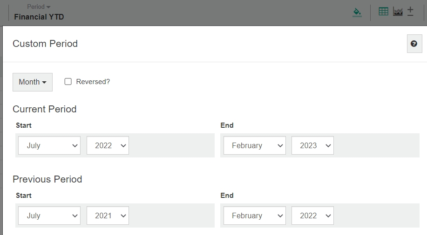Open Current Period end month February dropdown
The height and width of the screenshot is (235, 427).
click(254, 145)
